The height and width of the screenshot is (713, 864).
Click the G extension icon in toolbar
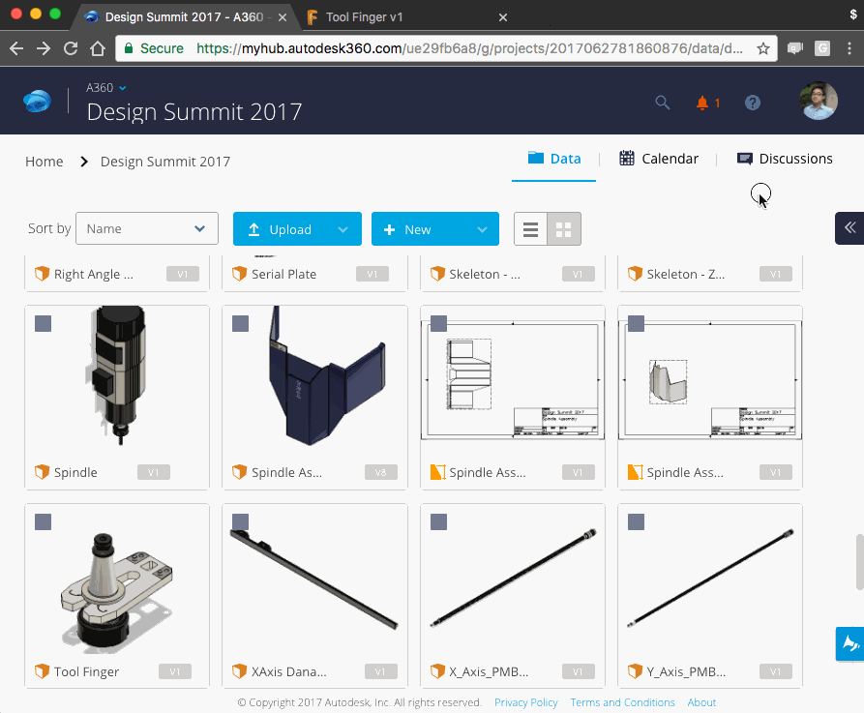(x=822, y=48)
